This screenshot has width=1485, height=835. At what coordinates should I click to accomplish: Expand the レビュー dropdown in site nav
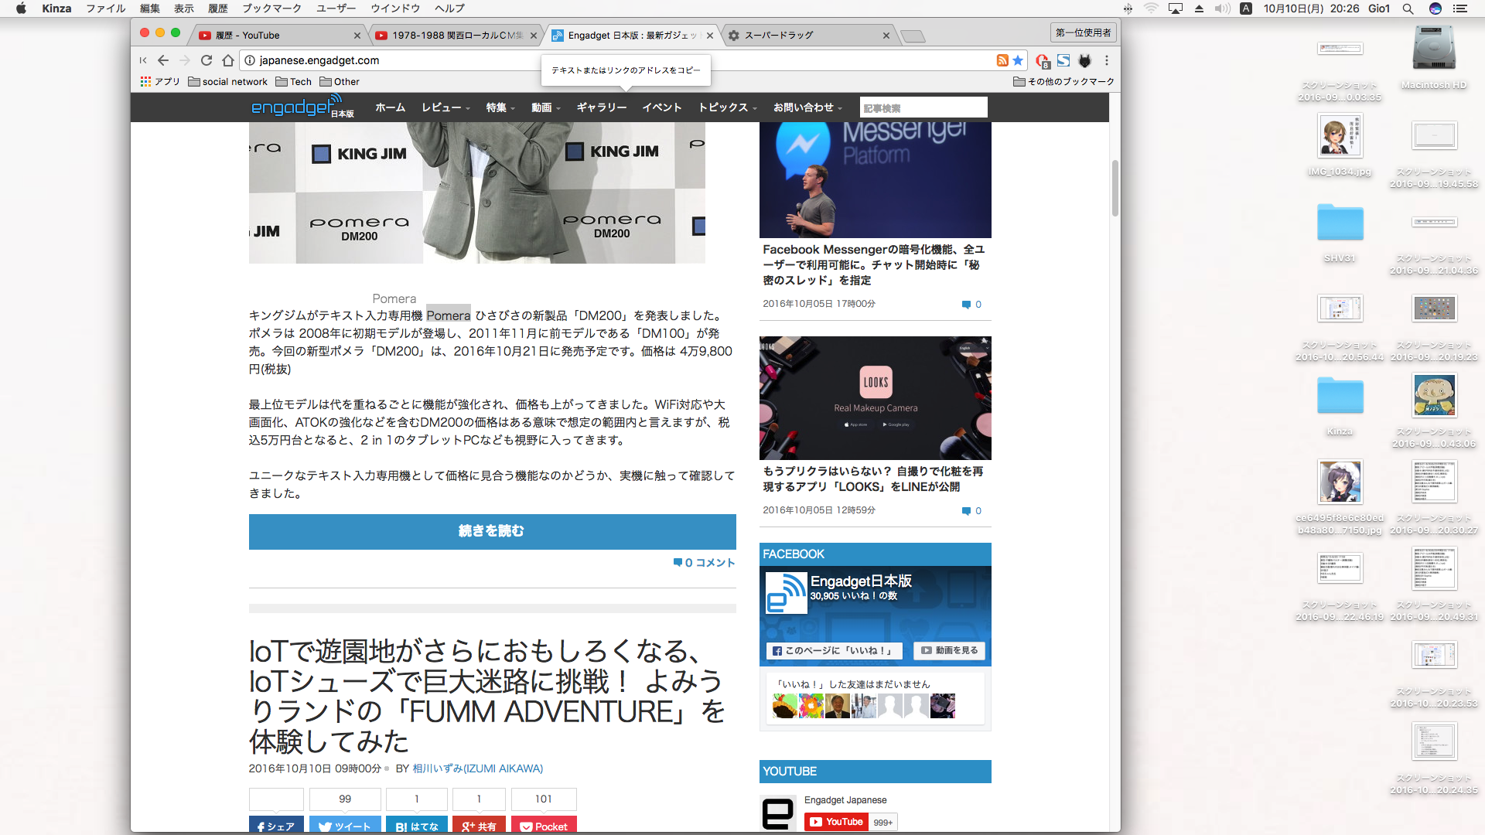point(445,107)
